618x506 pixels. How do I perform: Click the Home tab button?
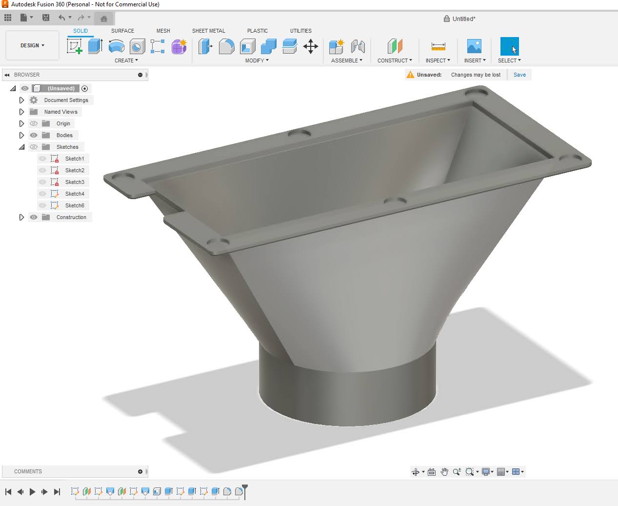pyautogui.click(x=103, y=19)
